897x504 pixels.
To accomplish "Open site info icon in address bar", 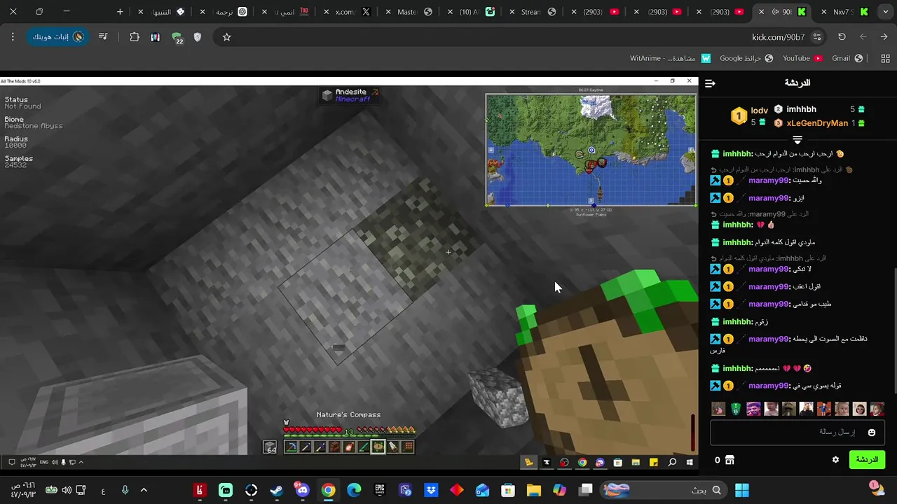I will [x=817, y=37].
